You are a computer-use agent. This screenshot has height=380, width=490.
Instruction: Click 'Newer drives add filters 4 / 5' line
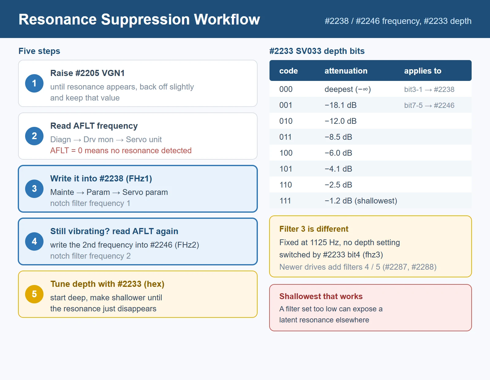pos(358,267)
